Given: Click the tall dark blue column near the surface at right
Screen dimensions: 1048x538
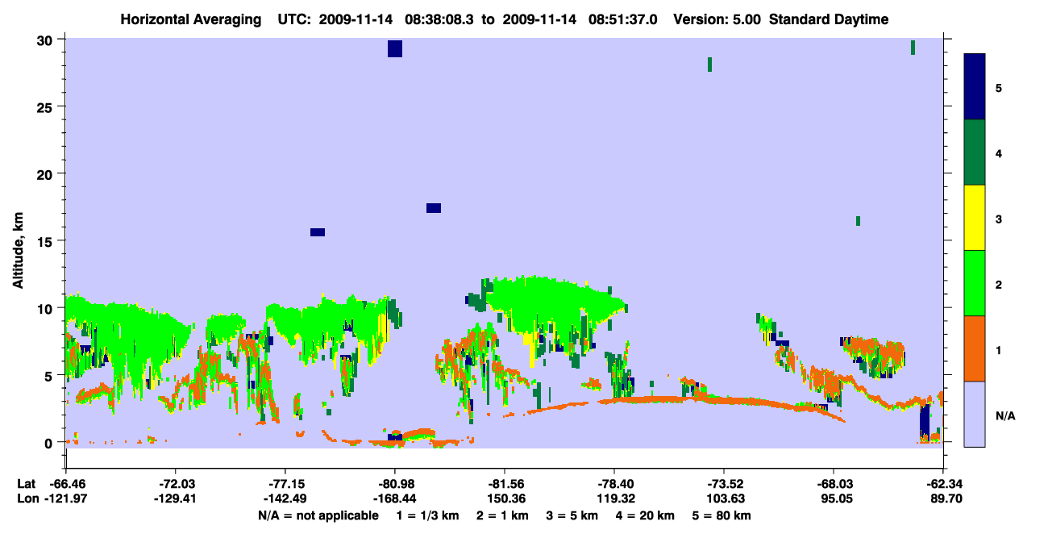Looking at the screenshot, I should (925, 422).
